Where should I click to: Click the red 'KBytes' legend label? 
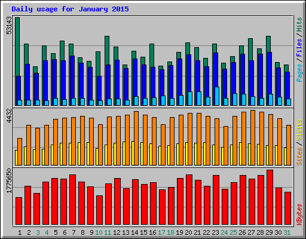tap(299, 215)
